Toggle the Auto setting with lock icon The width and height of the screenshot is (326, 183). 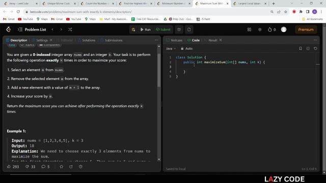186,49
